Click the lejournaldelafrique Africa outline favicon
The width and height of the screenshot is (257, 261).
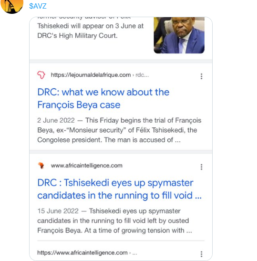tap(41, 75)
